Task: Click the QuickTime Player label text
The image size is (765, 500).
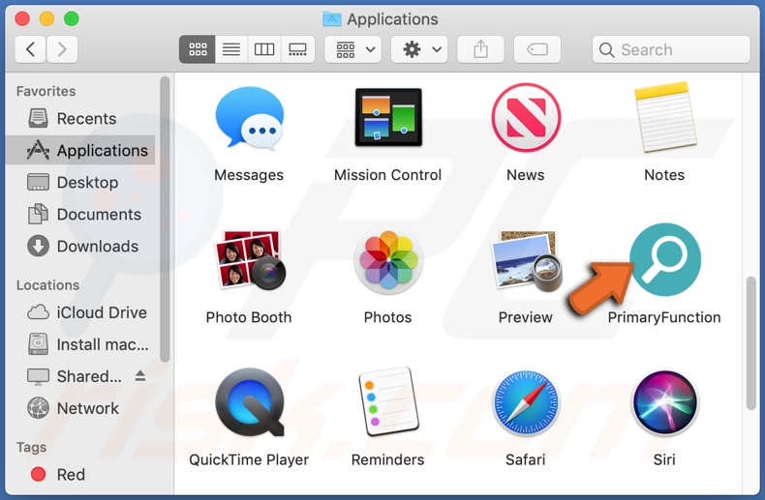Action: point(249,460)
